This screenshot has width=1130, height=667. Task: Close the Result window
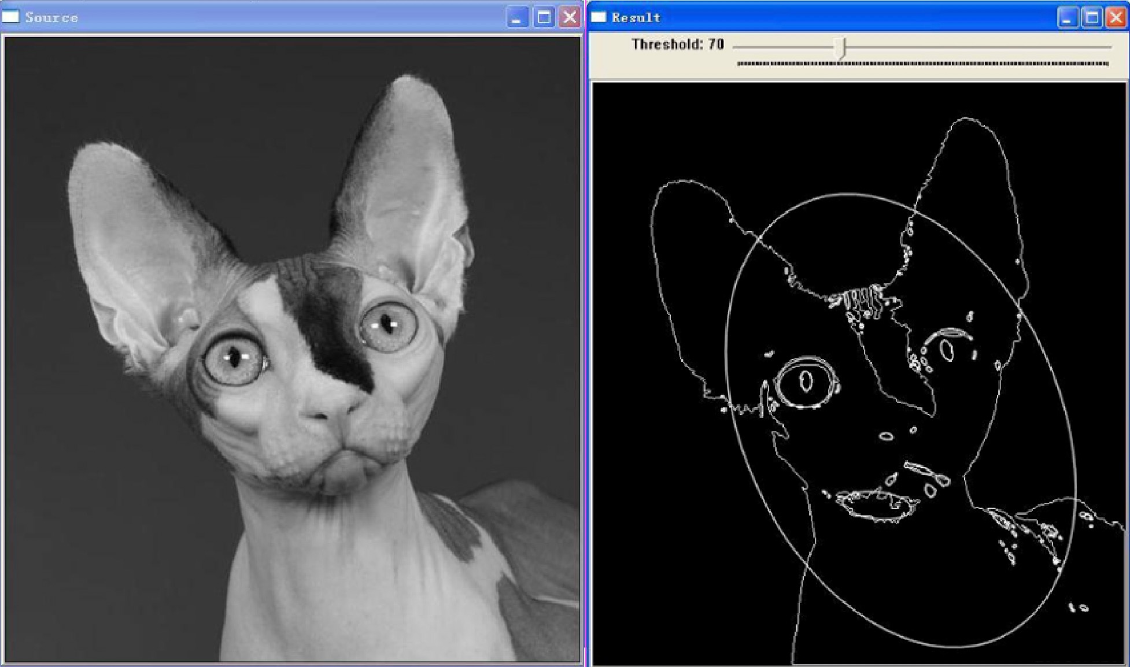pyautogui.click(x=1116, y=17)
